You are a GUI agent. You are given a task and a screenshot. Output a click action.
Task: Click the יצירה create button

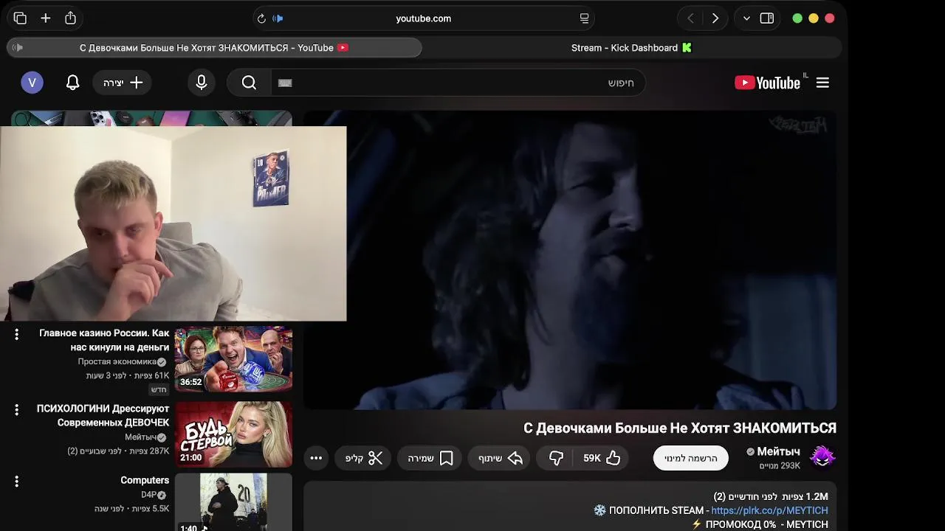point(122,83)
